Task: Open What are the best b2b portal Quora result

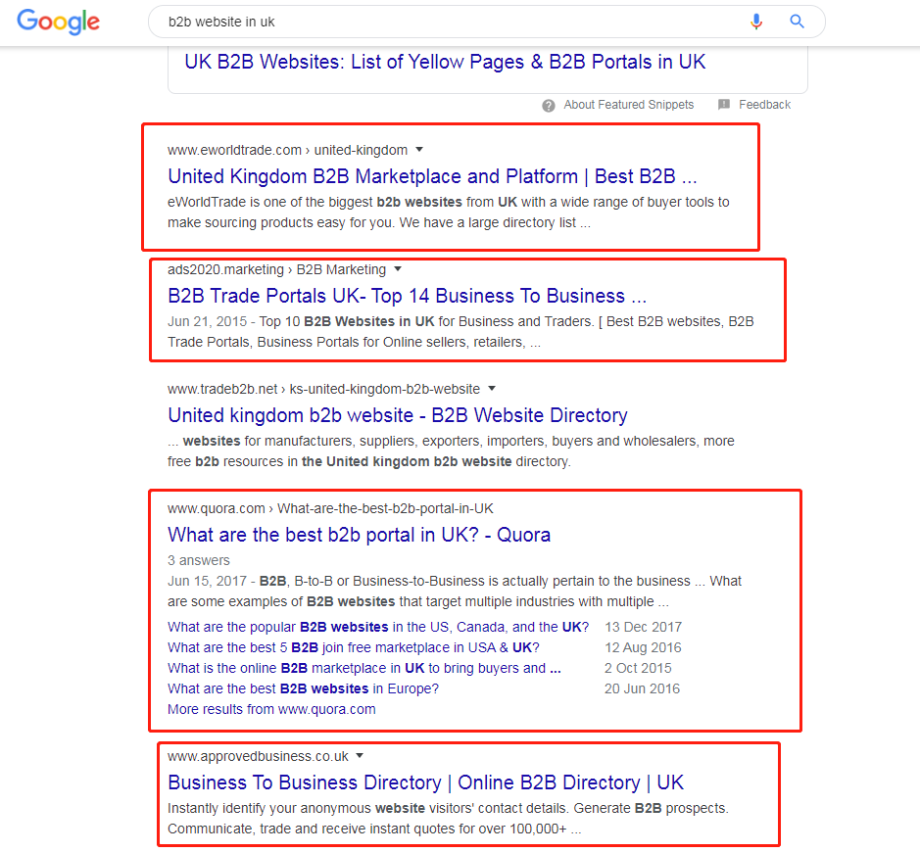Action: (x=359, y=535)
